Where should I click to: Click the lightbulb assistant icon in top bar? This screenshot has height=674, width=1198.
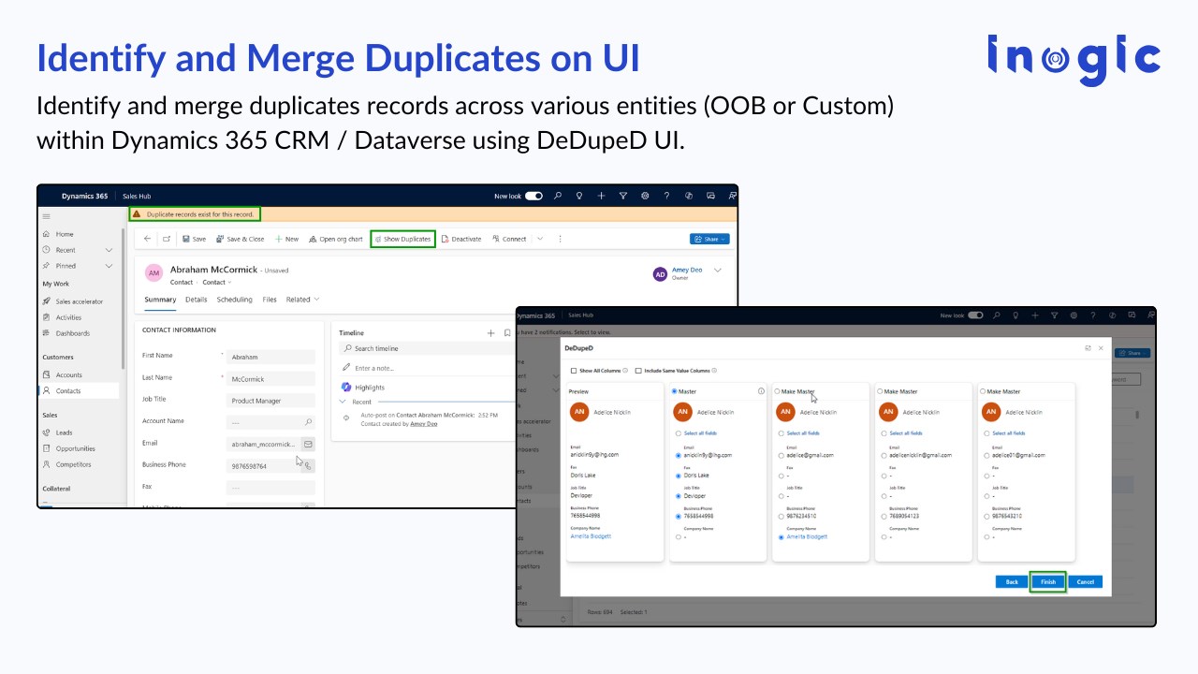(579, 196)
